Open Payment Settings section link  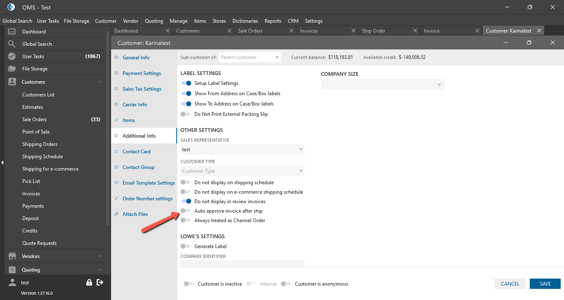tap(142, 73)
